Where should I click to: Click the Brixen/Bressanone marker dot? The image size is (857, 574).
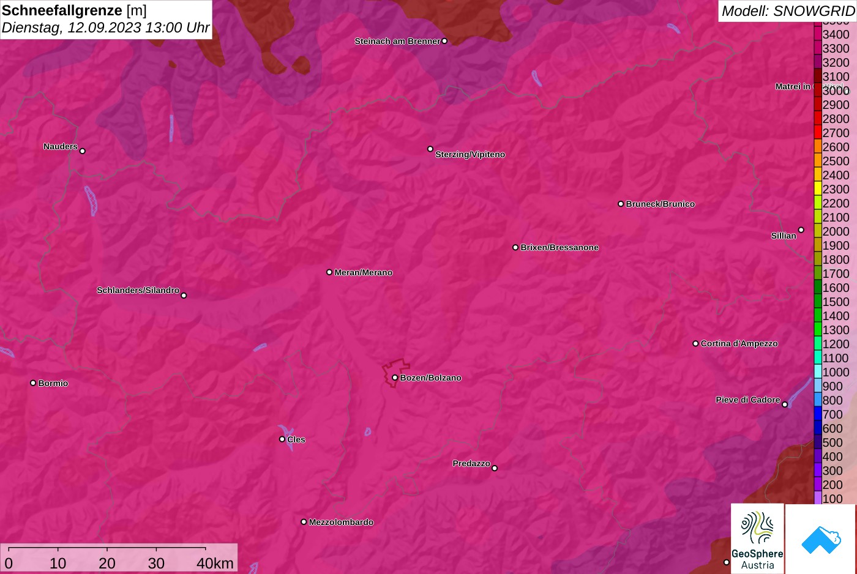click(515, 247)
